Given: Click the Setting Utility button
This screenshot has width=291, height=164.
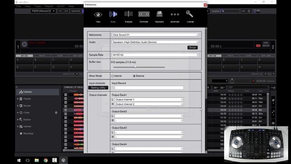Looking at the screenshot, I should 98,88.
